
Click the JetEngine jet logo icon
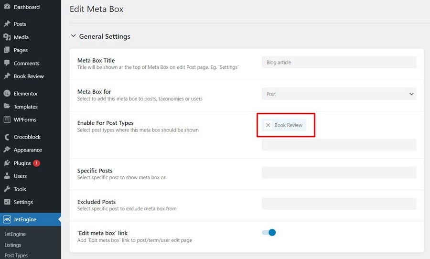(x=7, y=219)
